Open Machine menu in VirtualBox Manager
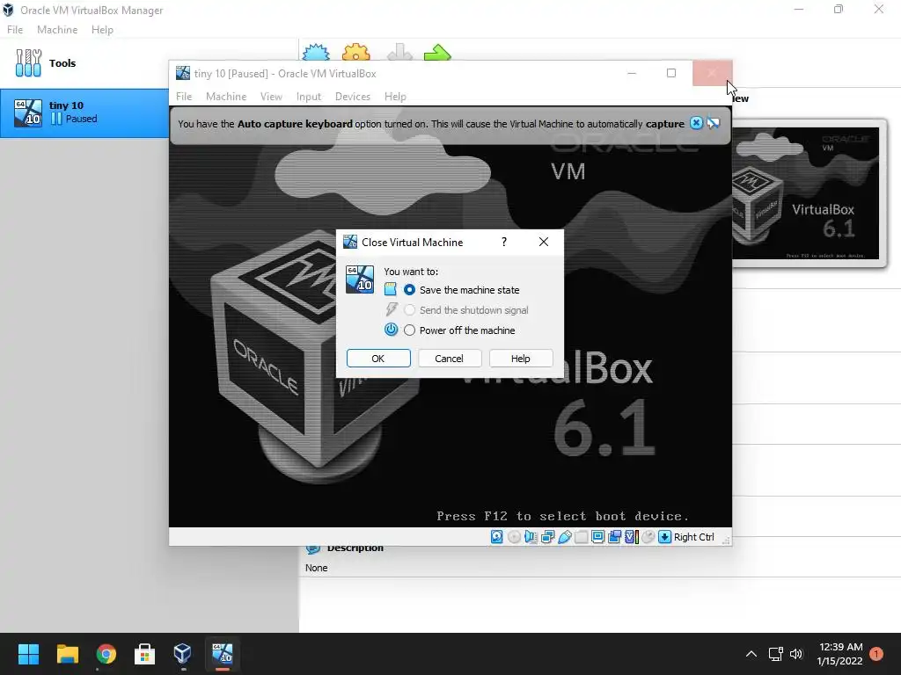Screen dimensions: 901x675 click(57, 30)
